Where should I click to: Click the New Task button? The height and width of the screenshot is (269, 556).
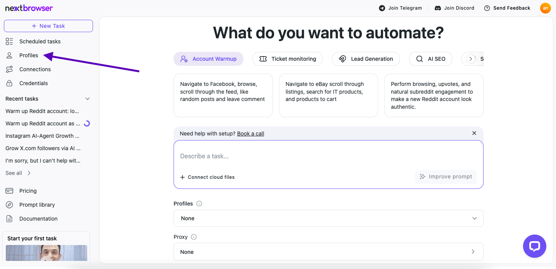pos(48,26)
